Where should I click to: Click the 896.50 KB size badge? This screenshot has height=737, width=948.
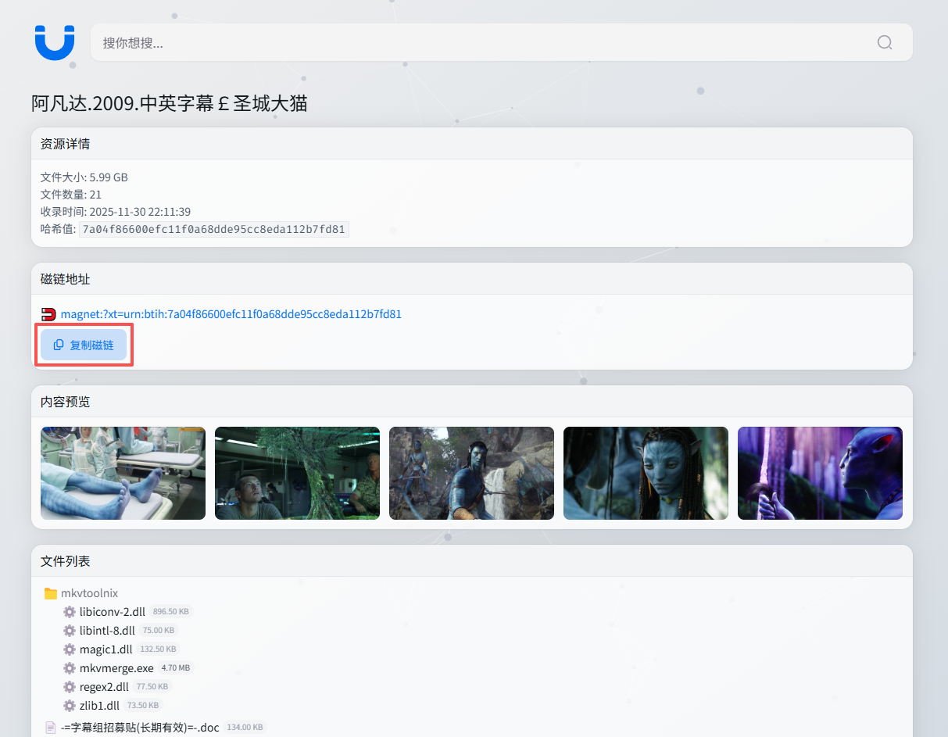(x=171, y=612)
